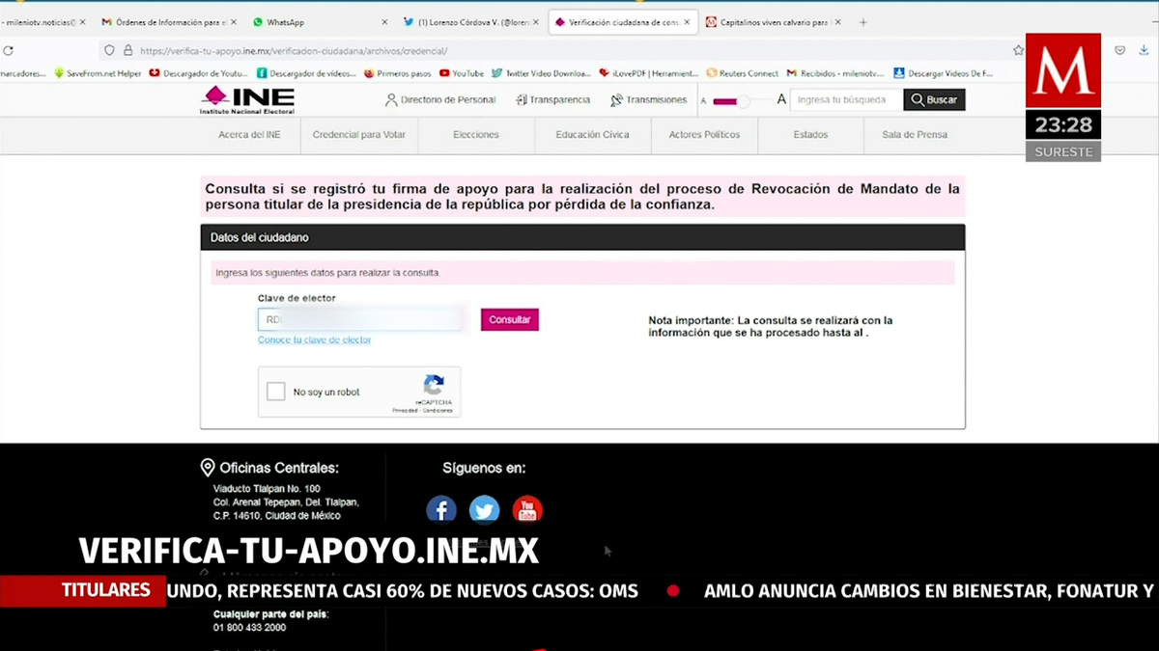Switch to Lorenzo Córdova Twitter tab
Image resolution: width=1159 pixels, height=651 pixels.
pos(469,22)
